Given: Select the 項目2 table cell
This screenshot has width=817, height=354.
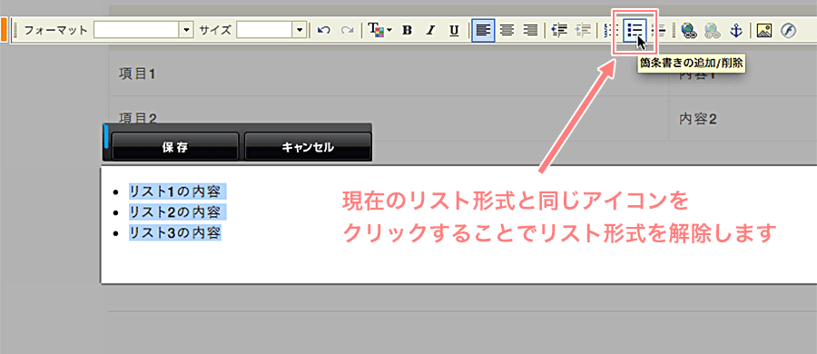Looking at the screenshot, I should [389, 118].
